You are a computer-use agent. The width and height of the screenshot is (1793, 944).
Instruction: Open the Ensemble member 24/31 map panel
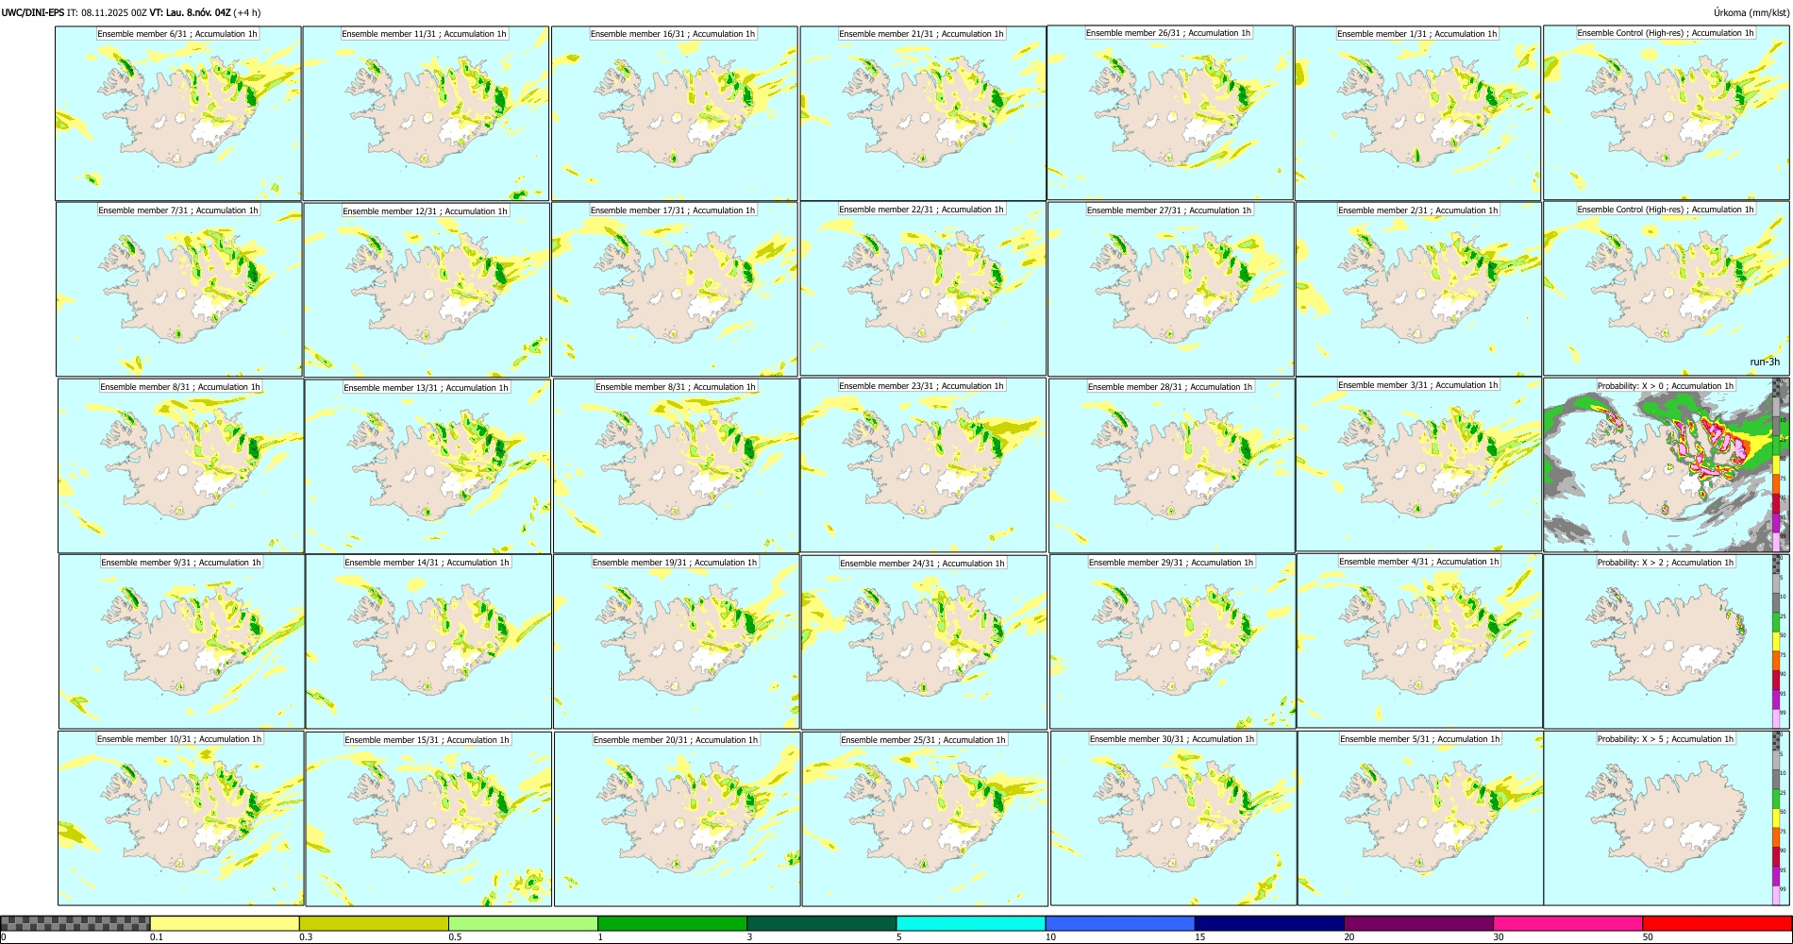point(924,643)
